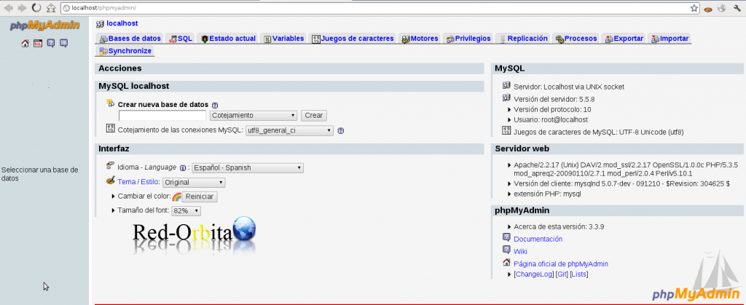Click the text 'Versión del servidor: 5.5.8'
The height and width of the screenshot is (305, 746).
tap(554, 99)
